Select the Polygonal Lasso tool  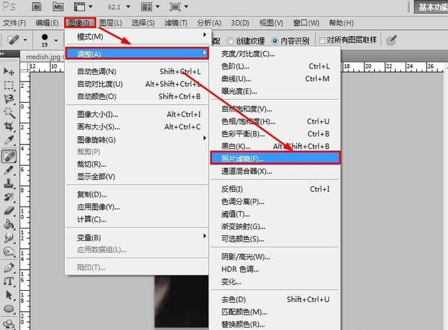(x=9, y=99)
